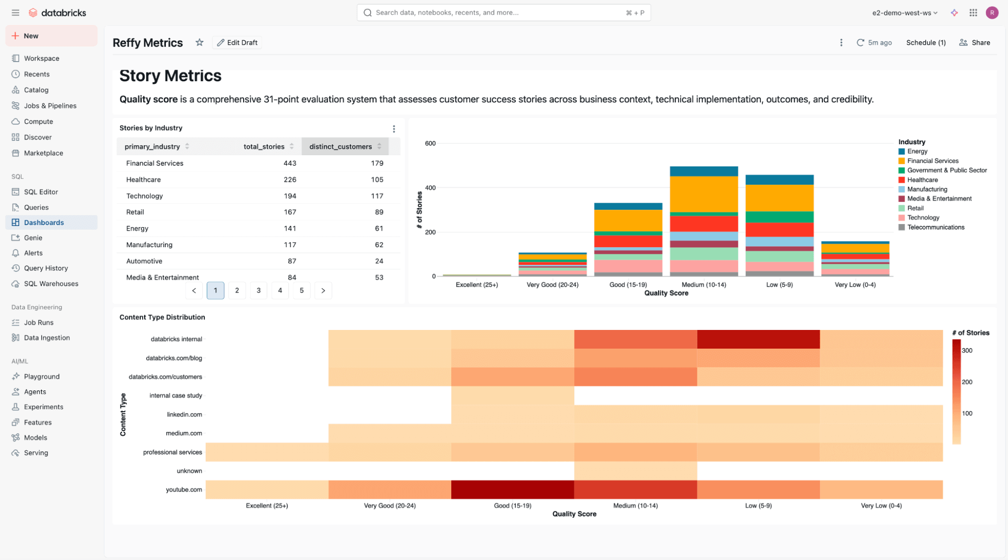Star the Reffy Metrics dashboard
Screen dimensions: 1008x560
[200, 43]
